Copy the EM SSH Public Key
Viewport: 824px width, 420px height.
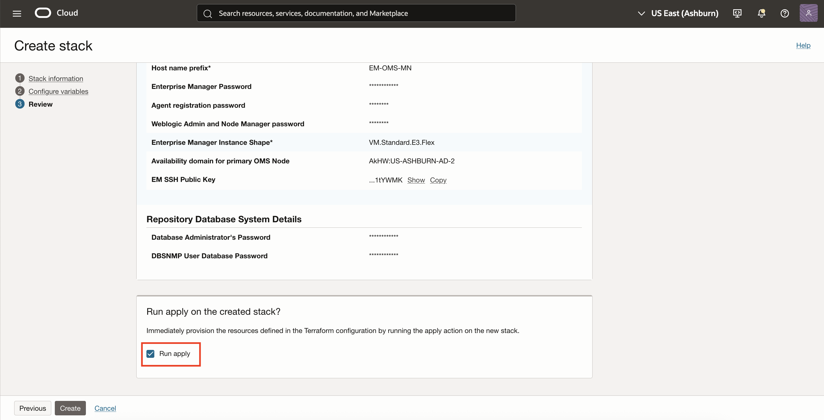pos(438,180)
